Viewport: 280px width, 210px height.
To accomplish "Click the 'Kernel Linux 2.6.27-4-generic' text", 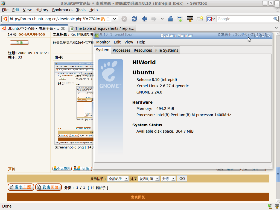I will click(162, 86).
